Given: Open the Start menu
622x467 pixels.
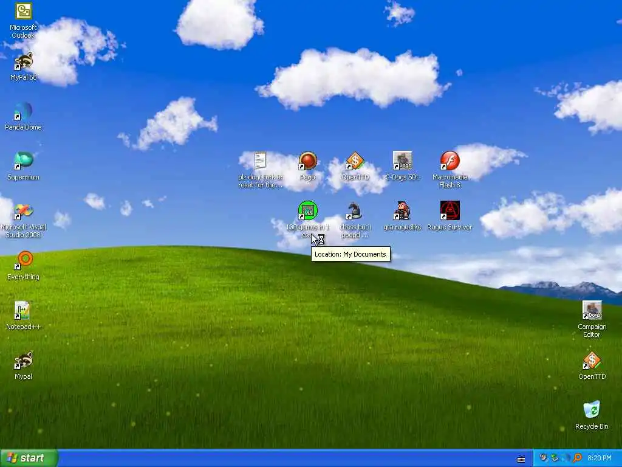Looking at the screenshot, I should (x=29, y=458).
